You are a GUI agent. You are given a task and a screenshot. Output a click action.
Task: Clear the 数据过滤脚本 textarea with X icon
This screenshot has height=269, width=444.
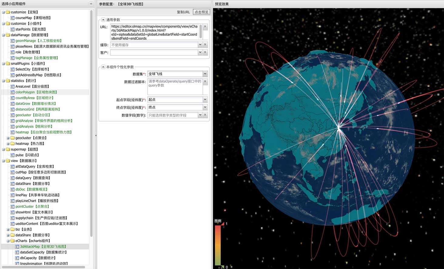205,81
